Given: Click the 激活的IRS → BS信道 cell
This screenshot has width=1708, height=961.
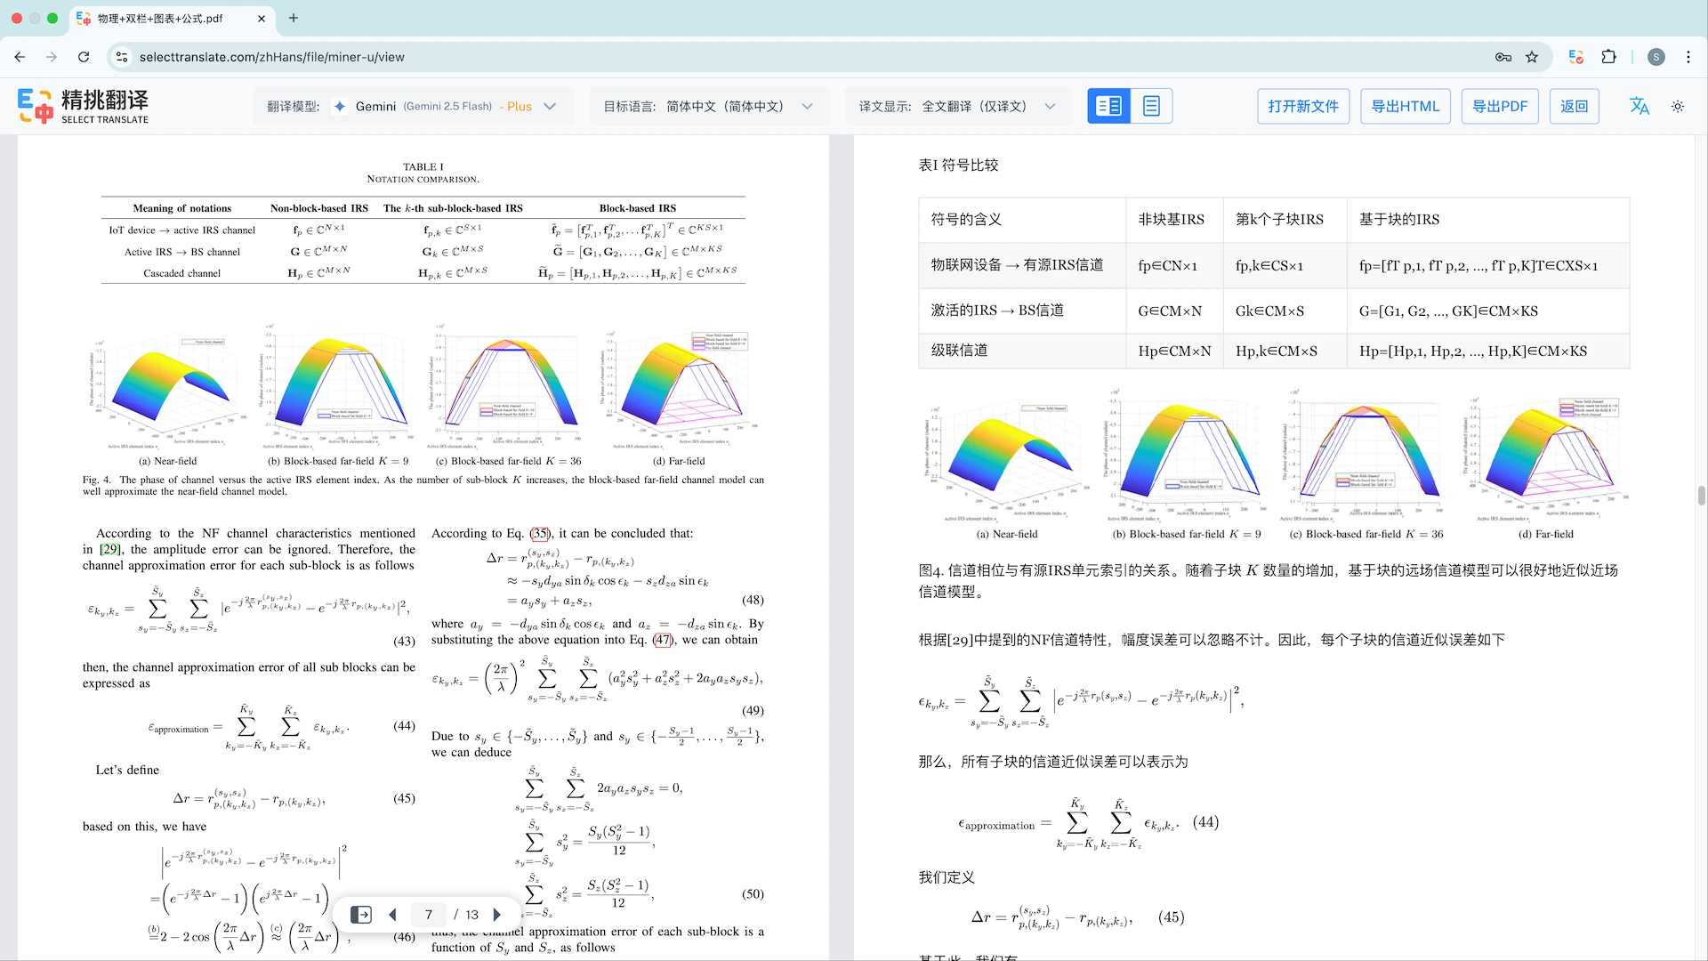Looking at the screenshot, I should click(x=1021, y=311).
